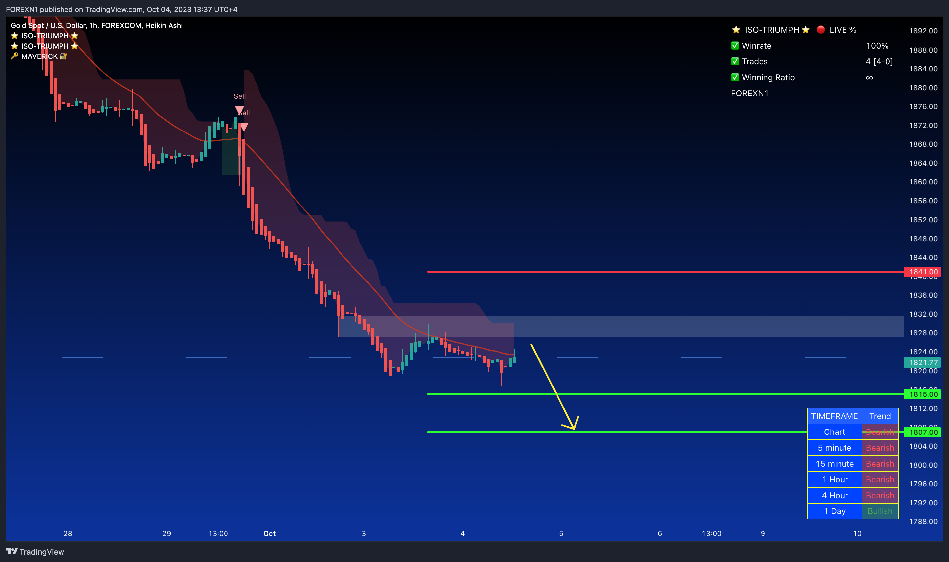Click the FOREXN1 label in stats panel

[750, 93]
